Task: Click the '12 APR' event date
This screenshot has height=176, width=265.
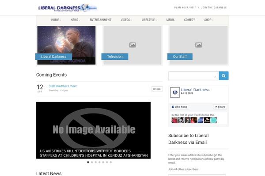Action: (40, 88)
